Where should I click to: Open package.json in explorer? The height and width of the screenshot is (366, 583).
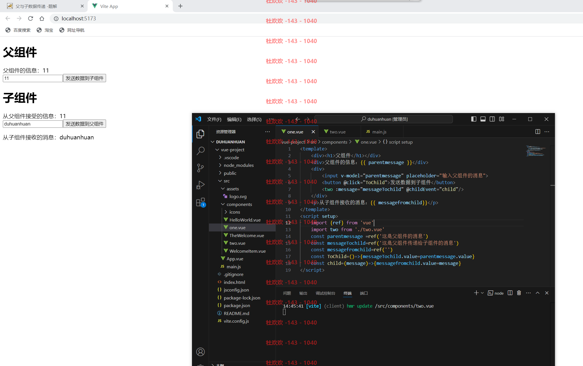242,305
